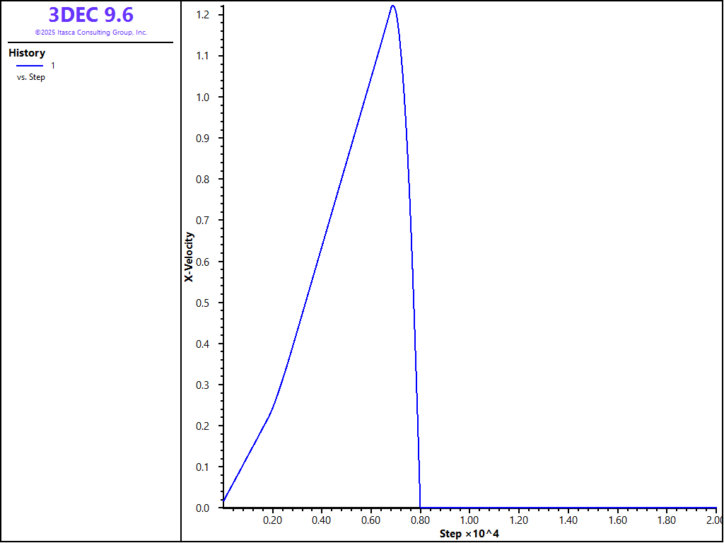
Task: Select the History legend heading
Action: (27, 53)
